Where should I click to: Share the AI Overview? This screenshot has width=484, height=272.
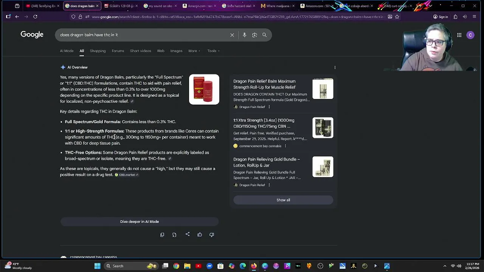point(188,234)
